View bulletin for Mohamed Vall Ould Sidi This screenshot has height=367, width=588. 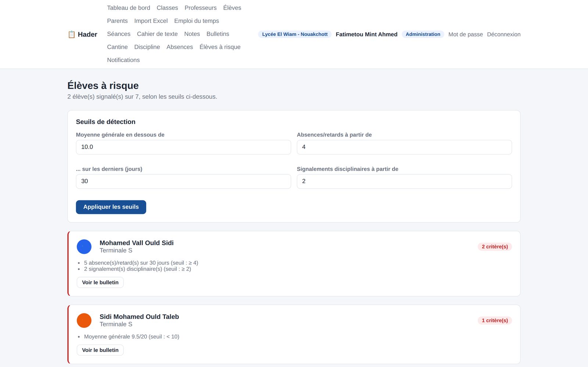tap(100, 282)
